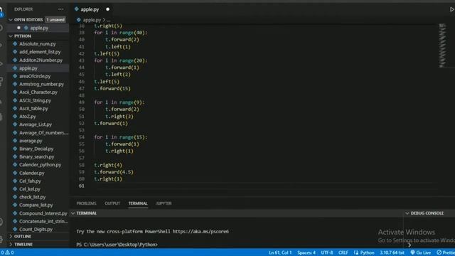Viewport: 455px width, 256px height.
Task: Open Cel_fah.py file
Action: pos(30,181)
